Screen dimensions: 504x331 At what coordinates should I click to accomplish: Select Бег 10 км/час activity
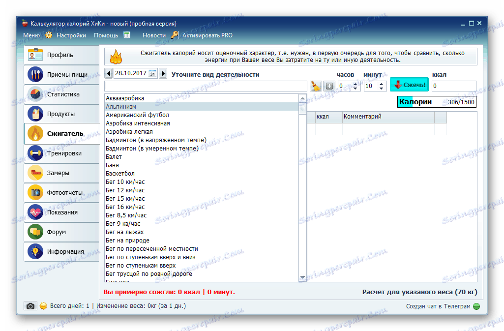pyautogui.click(x=202, y=182)
